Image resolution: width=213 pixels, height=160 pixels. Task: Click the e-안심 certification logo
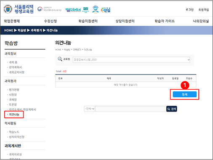click(x=106, y=10)
